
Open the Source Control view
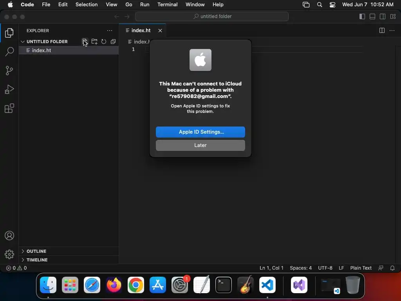coord(9,71)
